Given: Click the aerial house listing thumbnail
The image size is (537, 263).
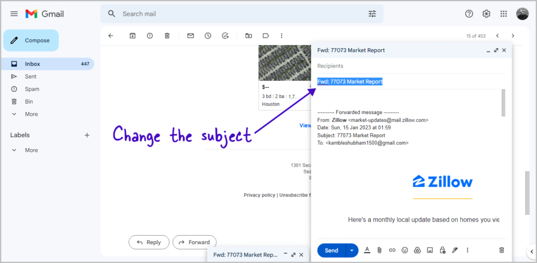Looking at the screenshot, I should (x=284, y=63).
